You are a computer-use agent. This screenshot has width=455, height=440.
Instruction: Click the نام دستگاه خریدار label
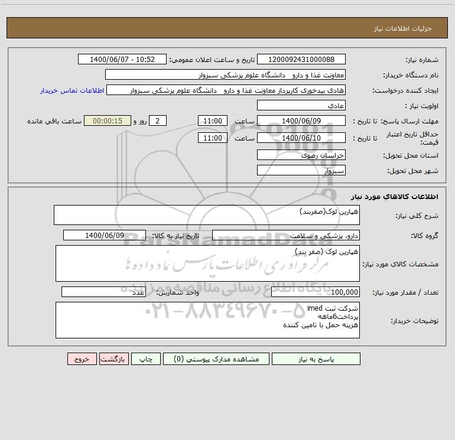pos(411,76)
